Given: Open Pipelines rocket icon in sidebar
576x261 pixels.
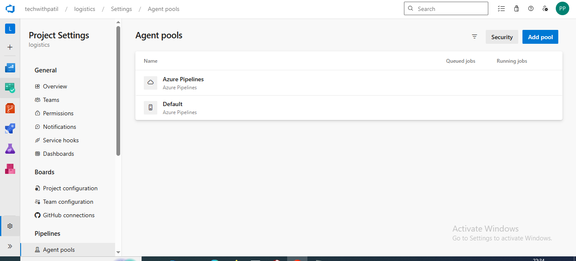Looking at the screenshot, I should click(10, 128).
